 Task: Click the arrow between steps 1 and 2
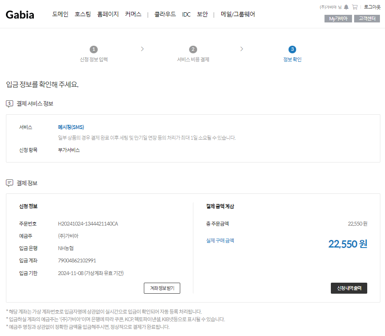click(143, 49)
